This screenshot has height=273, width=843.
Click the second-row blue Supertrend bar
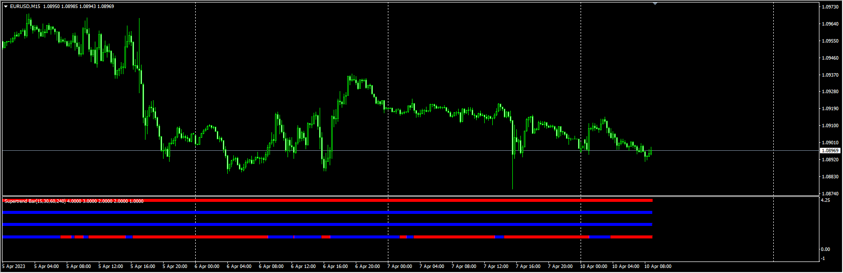pos(326,213)
